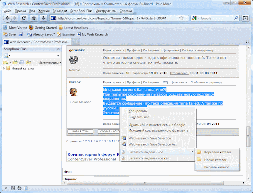Choose WebResearch: Save Selection
This screenshot has width=253, height=193.
[x=158, y=138]
